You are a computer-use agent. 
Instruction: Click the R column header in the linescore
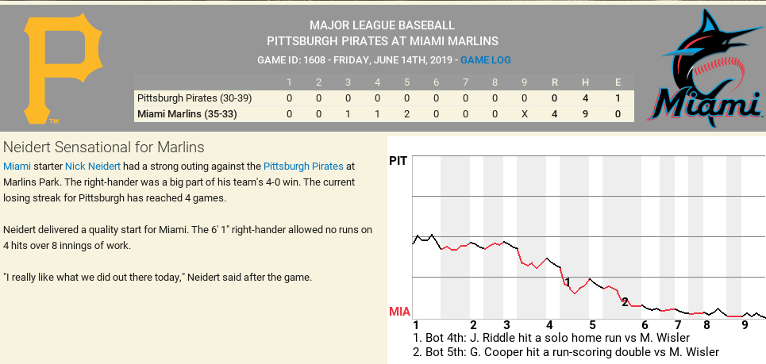555,82
